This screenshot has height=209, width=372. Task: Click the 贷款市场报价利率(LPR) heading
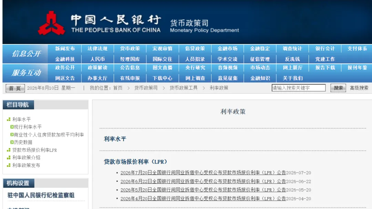click(x=135, y=162)
